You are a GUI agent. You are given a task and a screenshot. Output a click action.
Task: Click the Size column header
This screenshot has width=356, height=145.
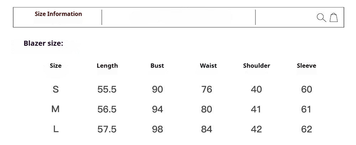(x=56, y=66)
